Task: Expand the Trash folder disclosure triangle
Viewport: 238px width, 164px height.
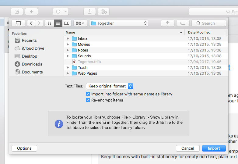Action: pos(68,67)
